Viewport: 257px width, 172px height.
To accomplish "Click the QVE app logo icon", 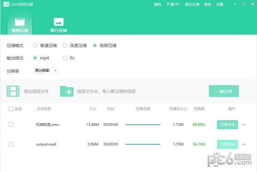I will point(5,4).
